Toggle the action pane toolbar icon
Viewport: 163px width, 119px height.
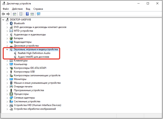click(32, 14)
